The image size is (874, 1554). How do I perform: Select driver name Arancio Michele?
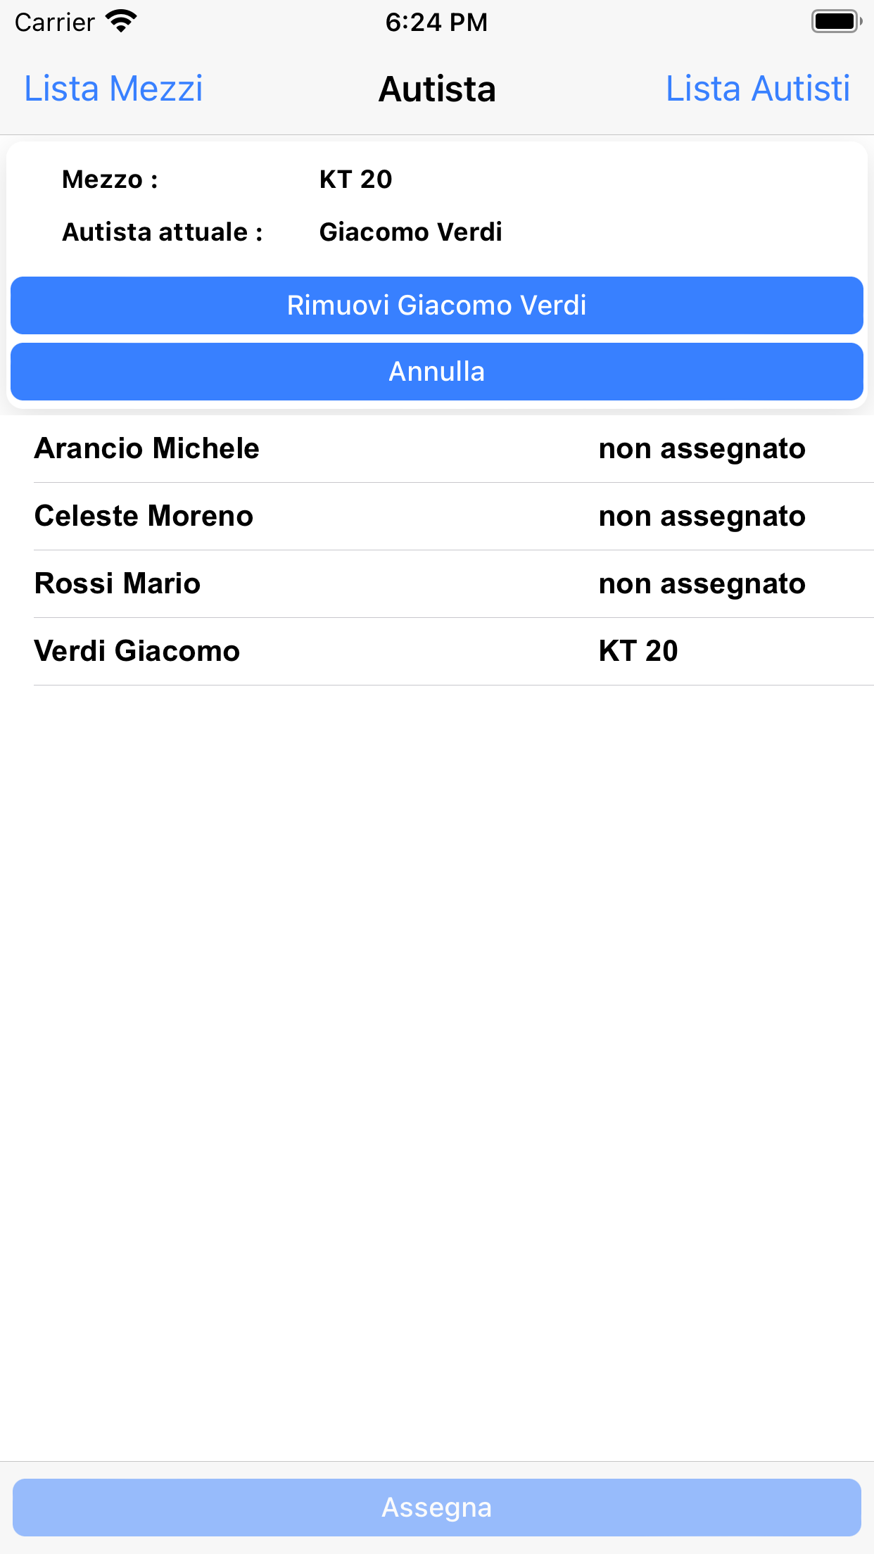(x=147, y=448)
